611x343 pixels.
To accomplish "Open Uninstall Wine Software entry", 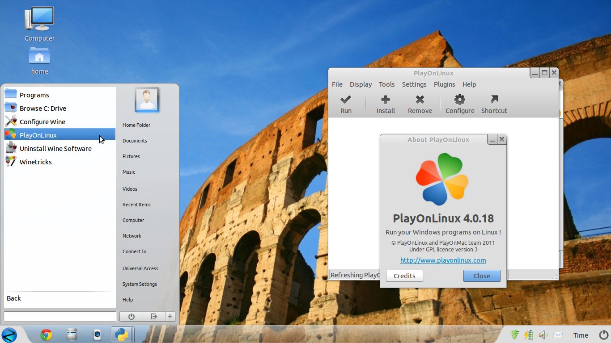I will (x=59, y=148).
